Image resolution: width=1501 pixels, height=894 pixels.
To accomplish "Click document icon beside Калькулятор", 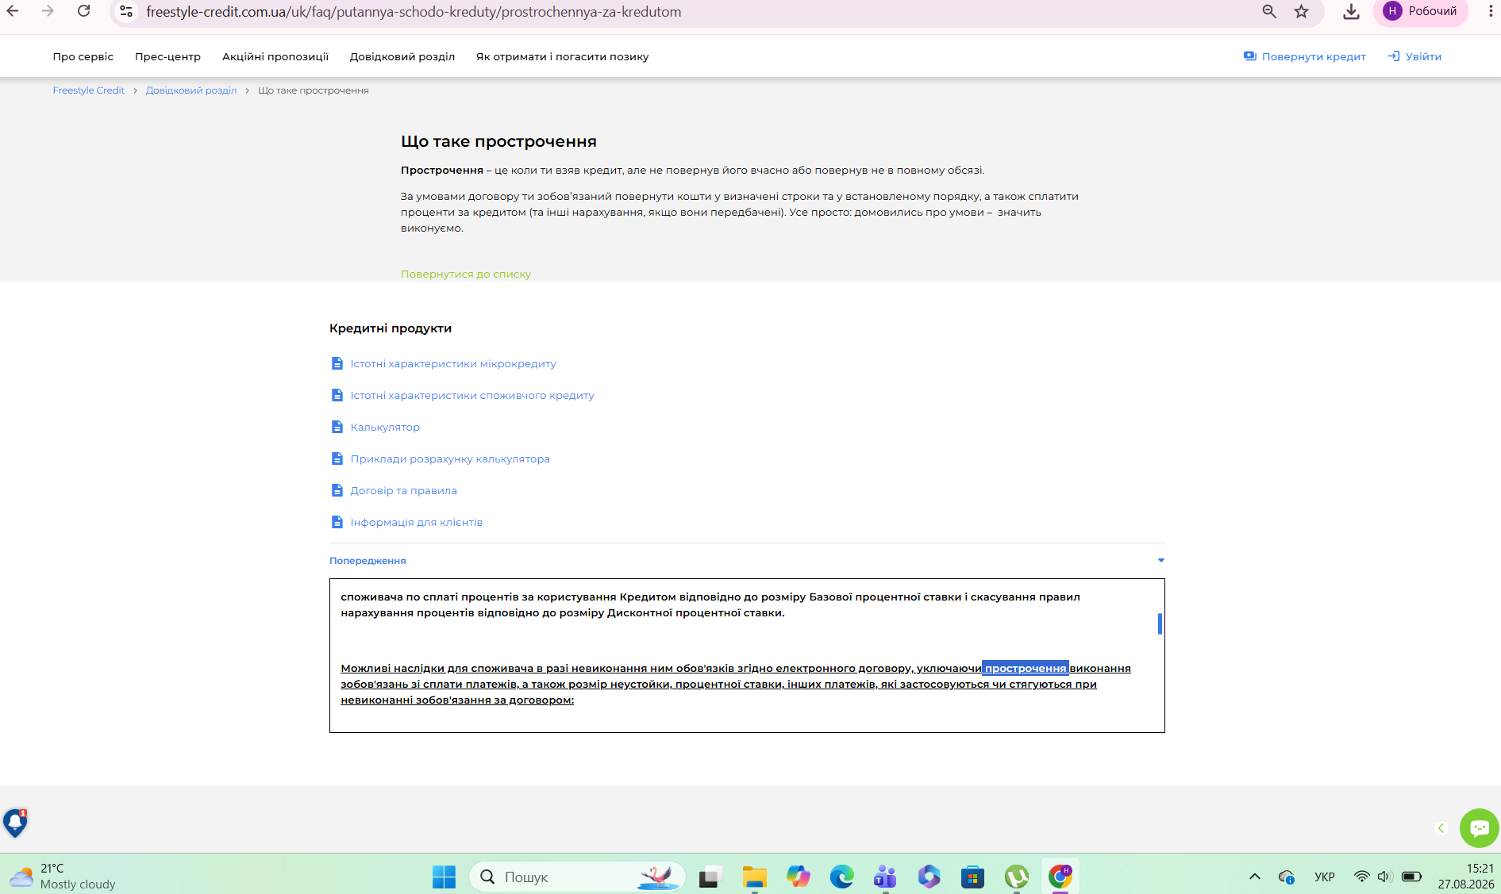I will point(337,427).
